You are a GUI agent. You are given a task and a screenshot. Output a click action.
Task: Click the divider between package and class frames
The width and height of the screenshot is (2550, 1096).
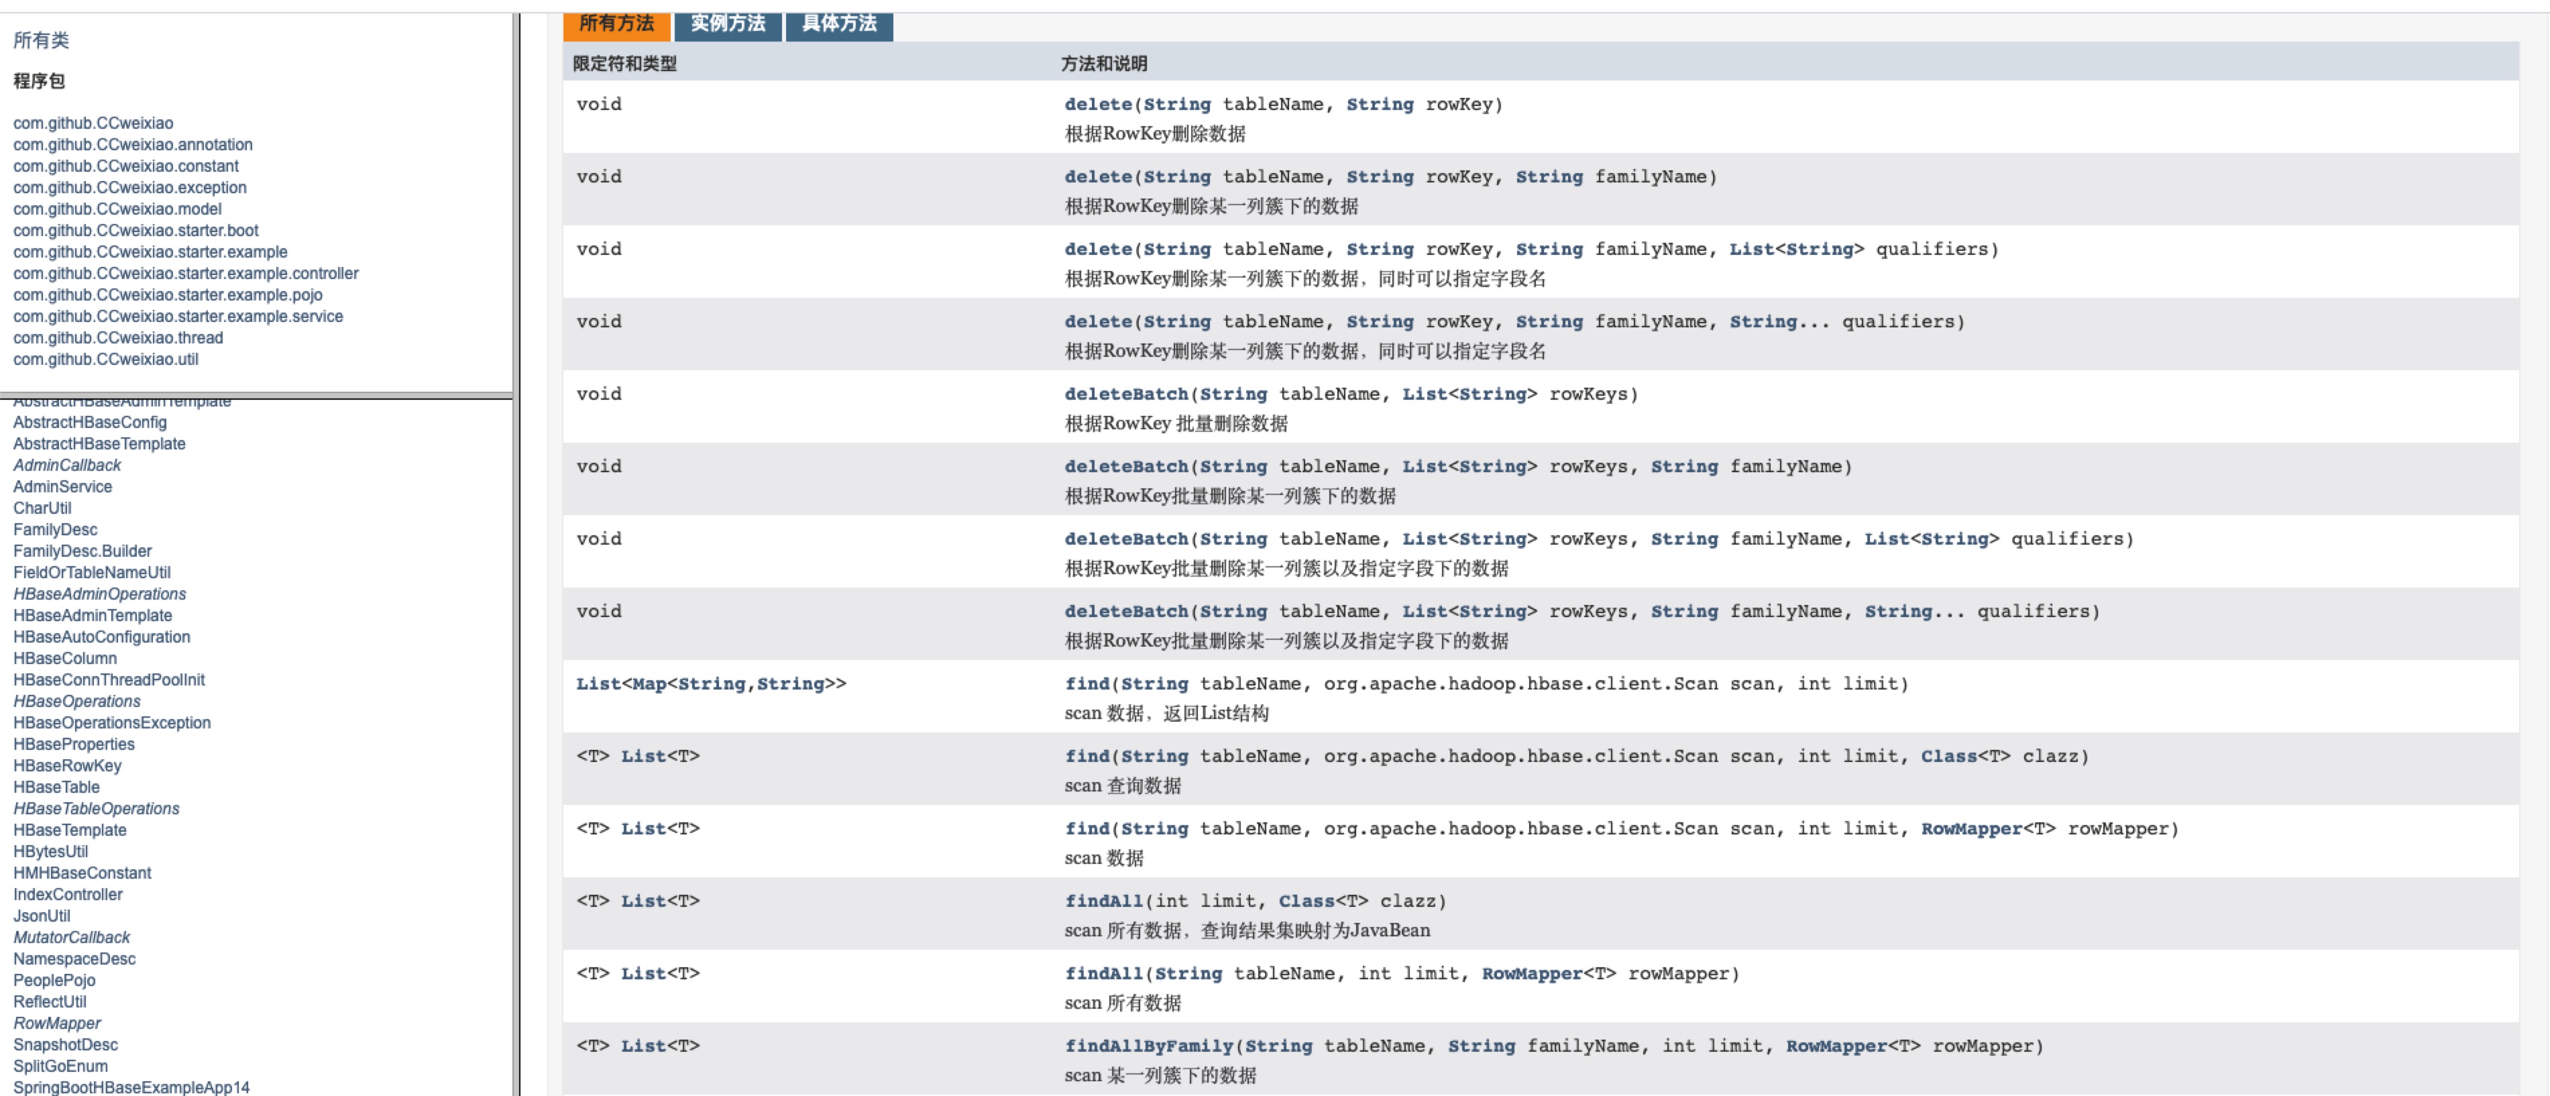(256, 395)
